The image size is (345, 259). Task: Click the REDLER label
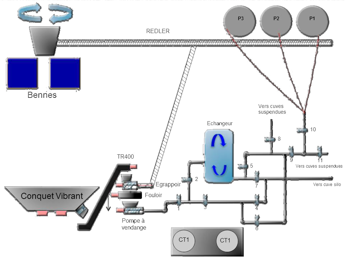click(158, 31)
